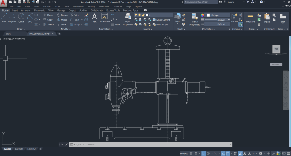Open Layer Properties manager

pos(128,19)
